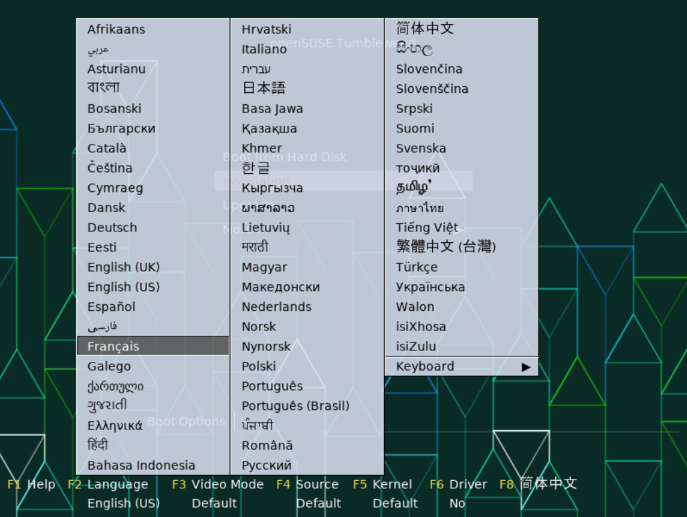Click F4 Source option

pyautogui.click(x=308, y=484)
